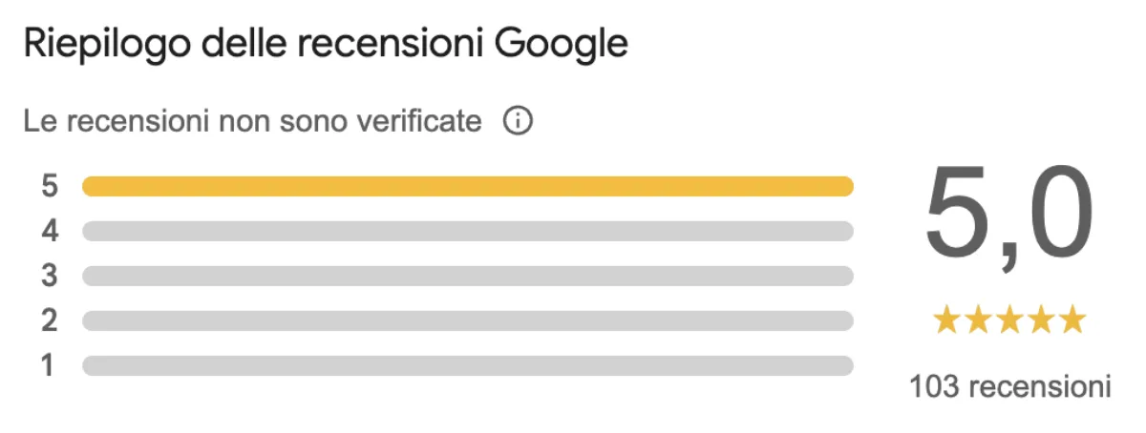Click the fourth gold star icon
This screenshot has width=1146, height=433.
click(x=1041, y=320)
